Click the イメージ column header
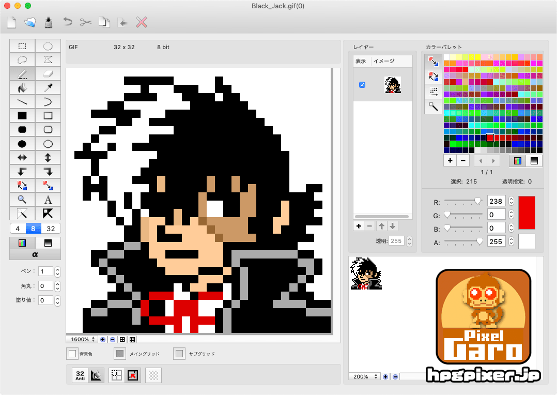The image size is (557, 395). [384, 61]
